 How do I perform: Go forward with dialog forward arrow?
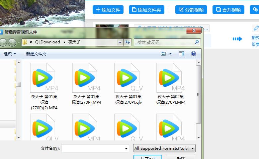pyautogui.click(x=12, y=42)
